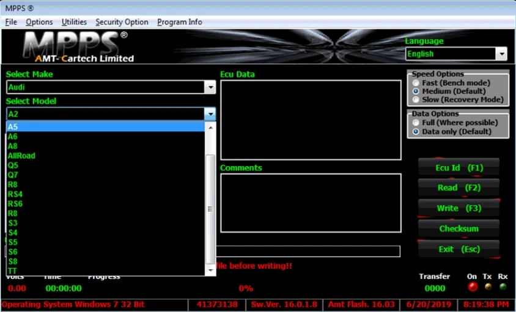The width and height of the screenshot is (516, 312).
Task: Click the red On indicator light
Action: click(473, 287)
